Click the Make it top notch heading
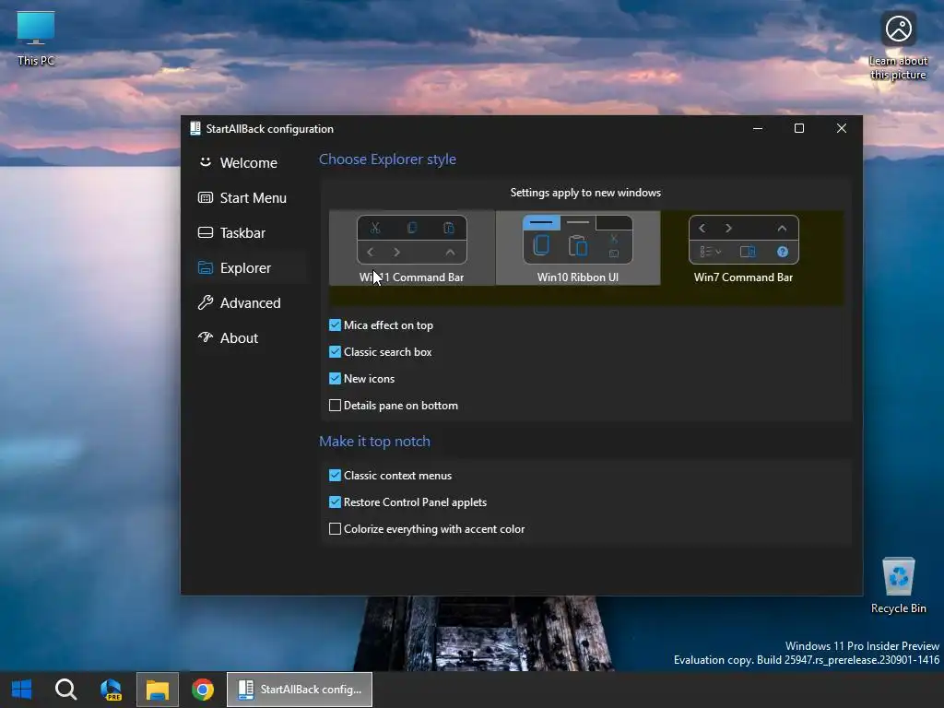 tap(374, 442)
